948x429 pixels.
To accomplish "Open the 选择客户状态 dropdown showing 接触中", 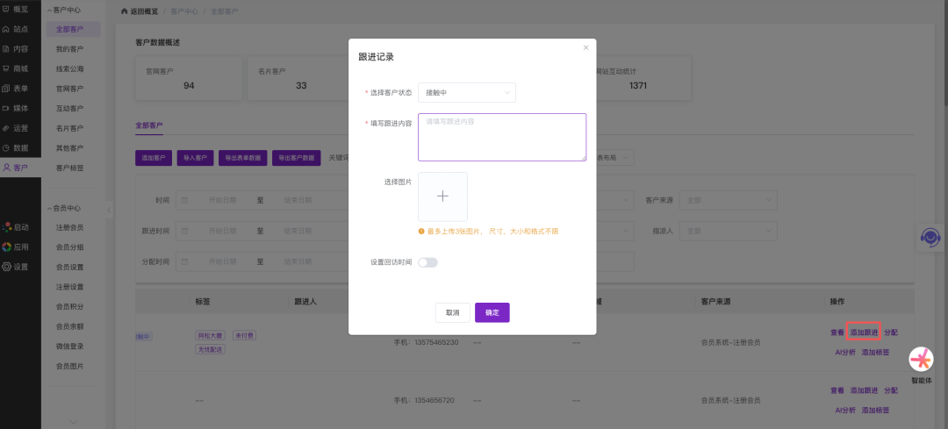I will (x=467, y=93).
